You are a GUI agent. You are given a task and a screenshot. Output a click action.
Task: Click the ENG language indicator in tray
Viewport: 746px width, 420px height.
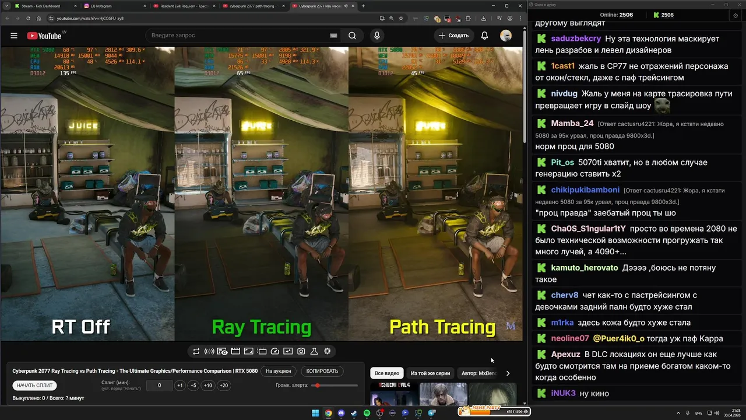[699, 413]
